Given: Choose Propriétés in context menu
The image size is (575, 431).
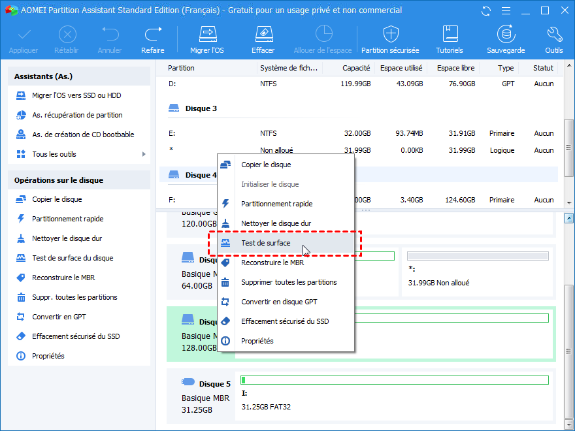Looking at the screenshot, I should click(286, 341).
